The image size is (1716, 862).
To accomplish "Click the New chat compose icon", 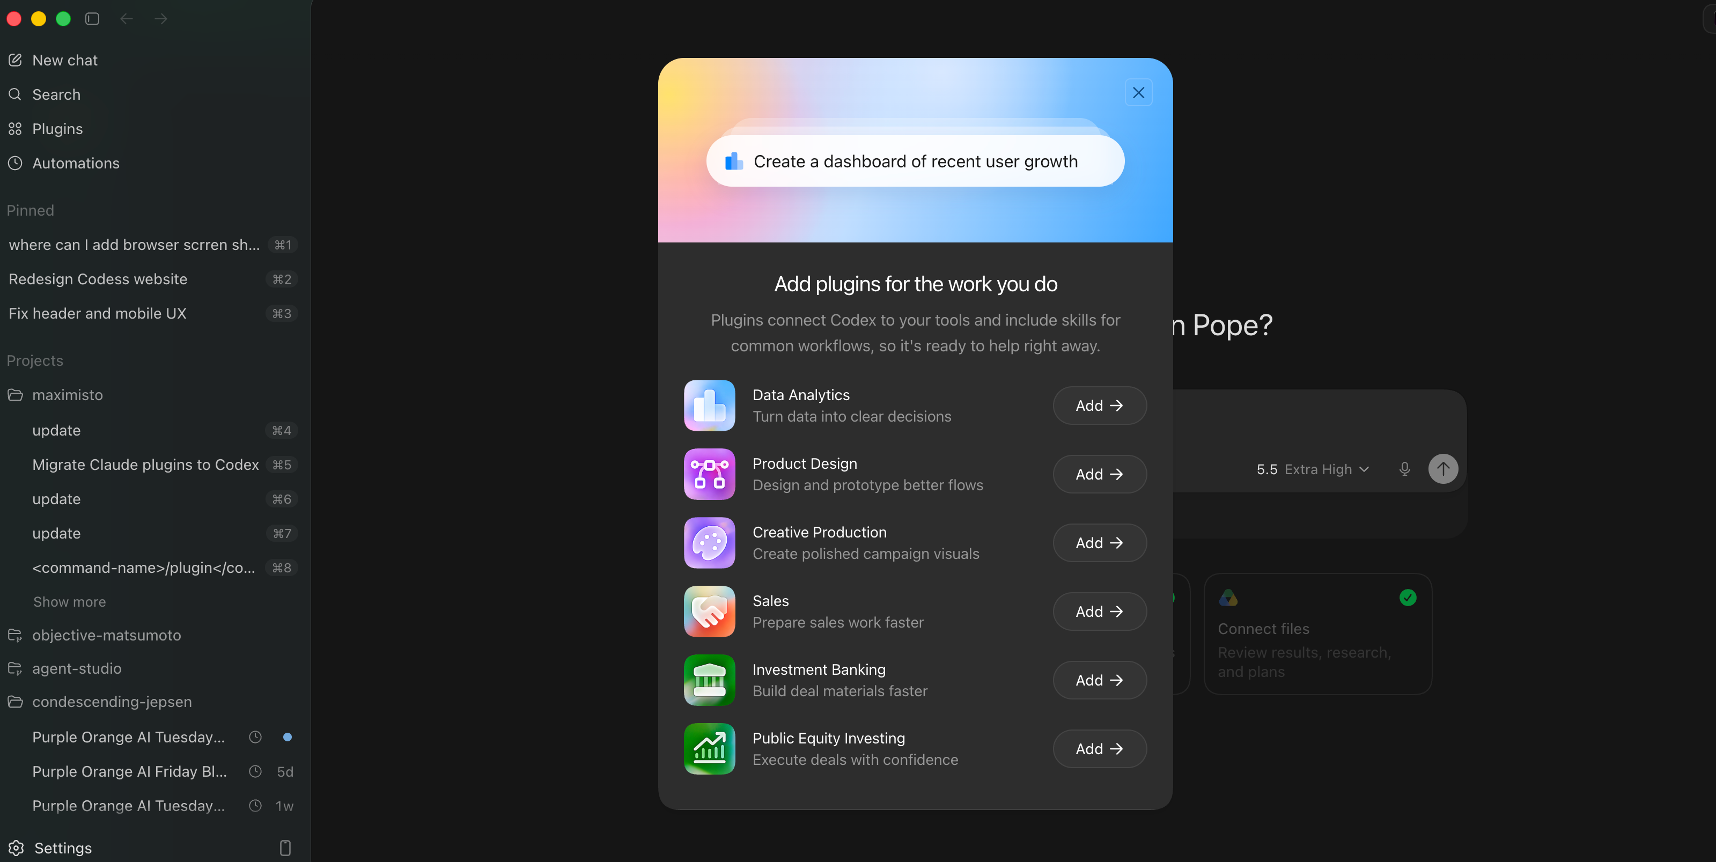I will point(16,60).
